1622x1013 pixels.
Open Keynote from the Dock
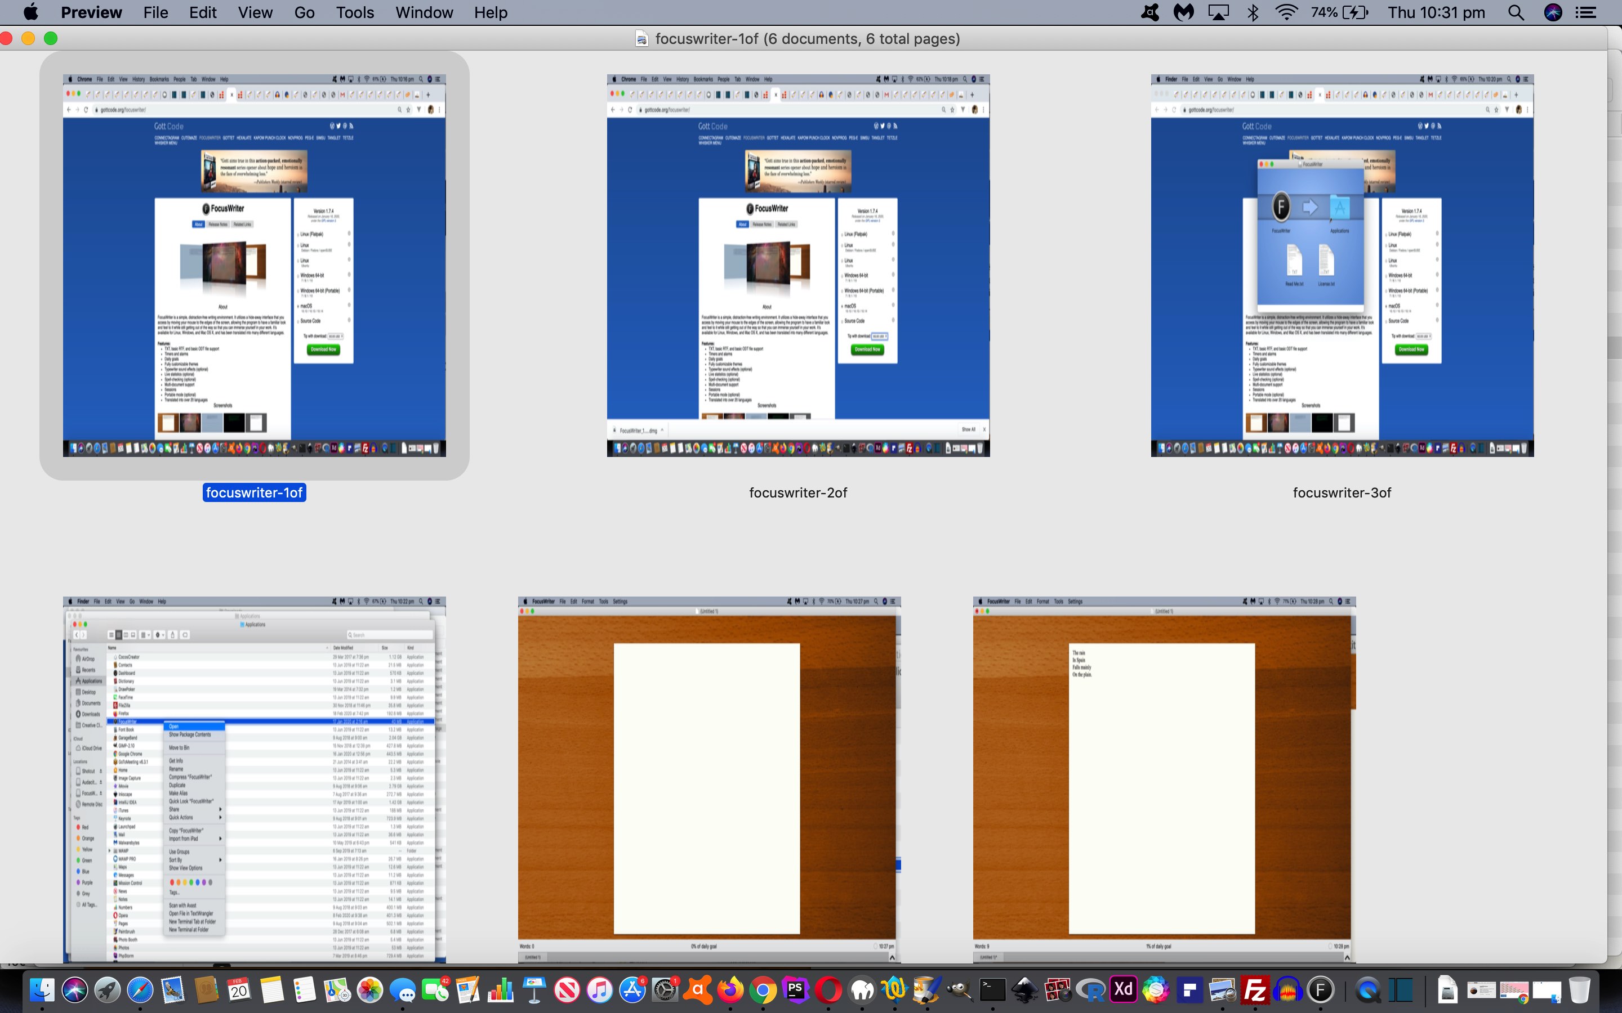point(534,989)
